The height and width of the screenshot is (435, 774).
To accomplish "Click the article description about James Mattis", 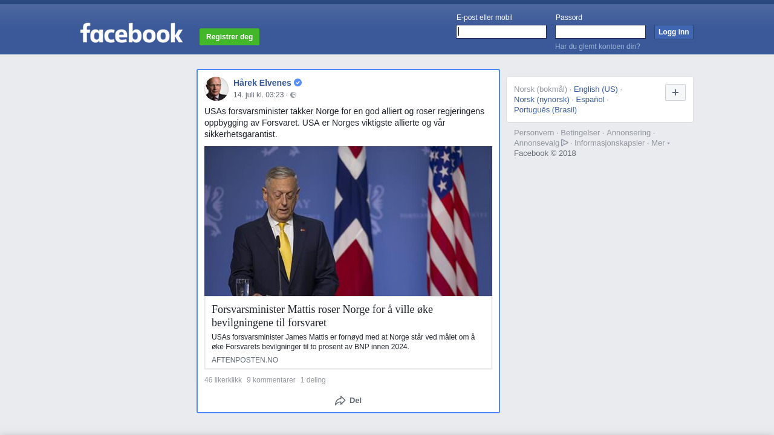I will coord(343,342).
